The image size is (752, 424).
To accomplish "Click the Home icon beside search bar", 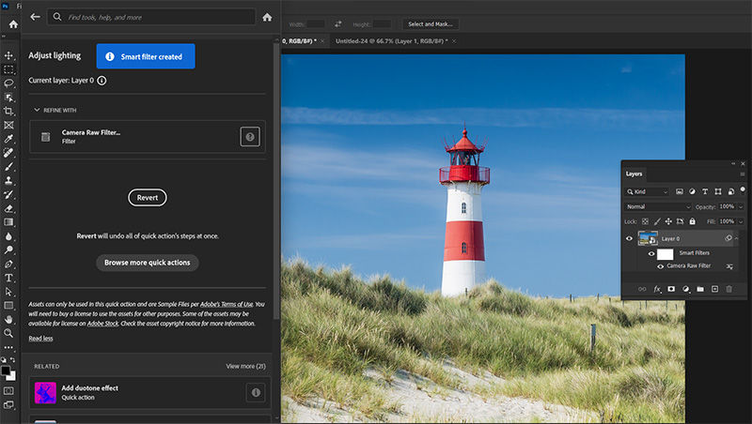I will pyautogui.click(x=267, y=17).
